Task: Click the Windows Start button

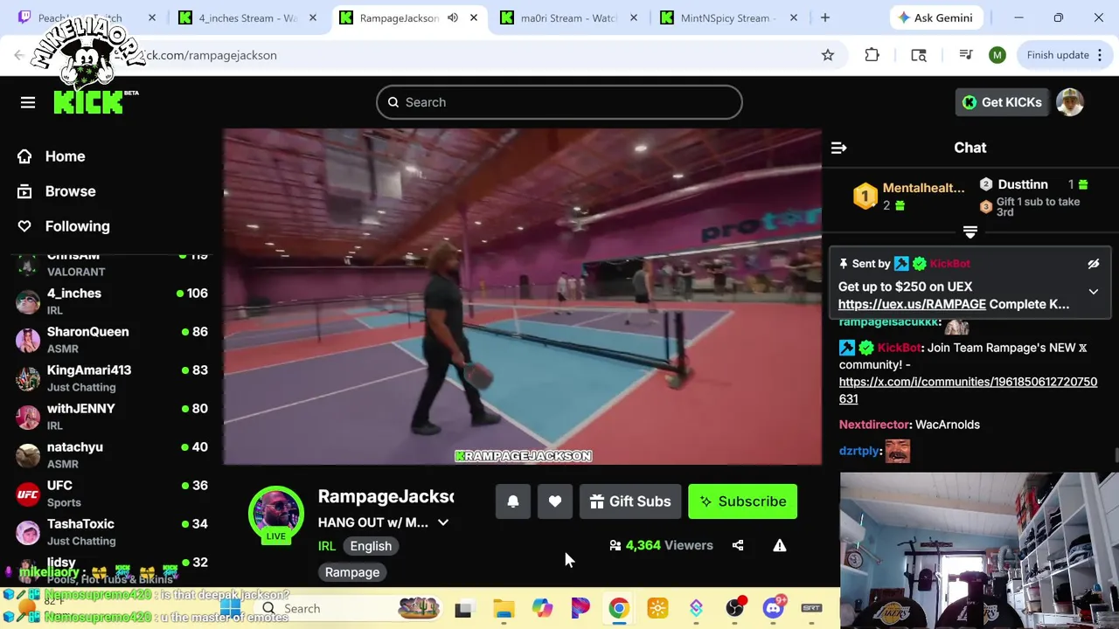Action: 230,608
